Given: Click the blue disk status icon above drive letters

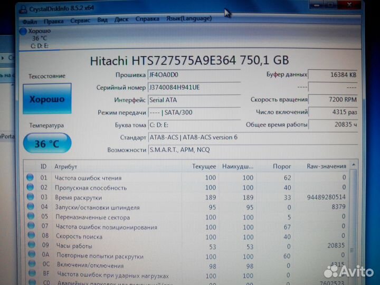Looking at the screenshot, I should click(x=23, y=31).
